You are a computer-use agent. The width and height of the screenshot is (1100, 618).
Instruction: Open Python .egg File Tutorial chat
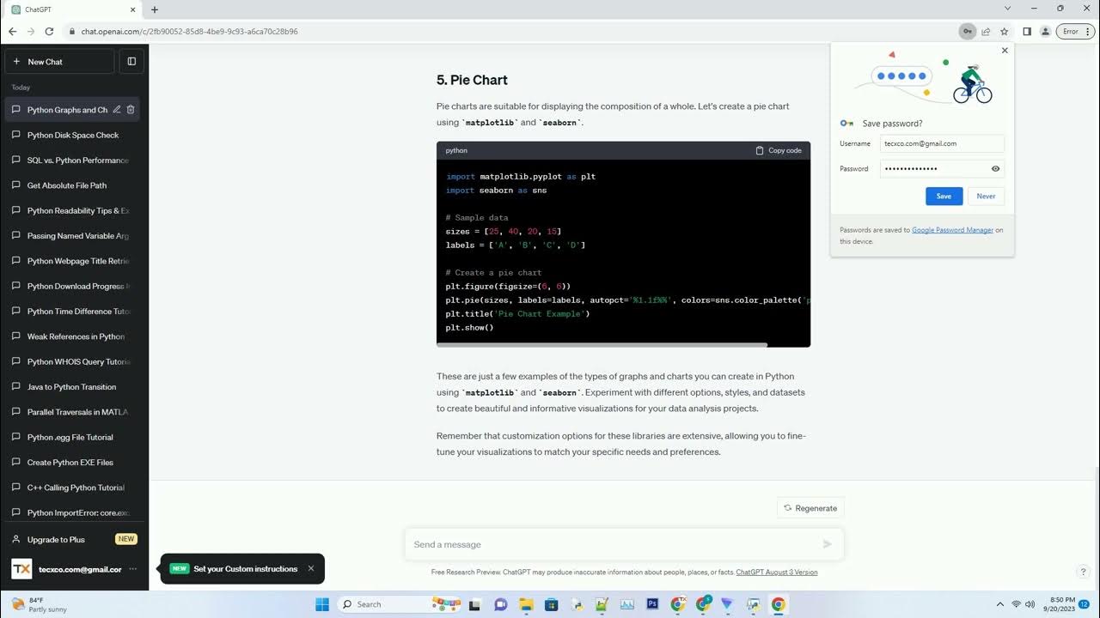click(x=73, y=437)
